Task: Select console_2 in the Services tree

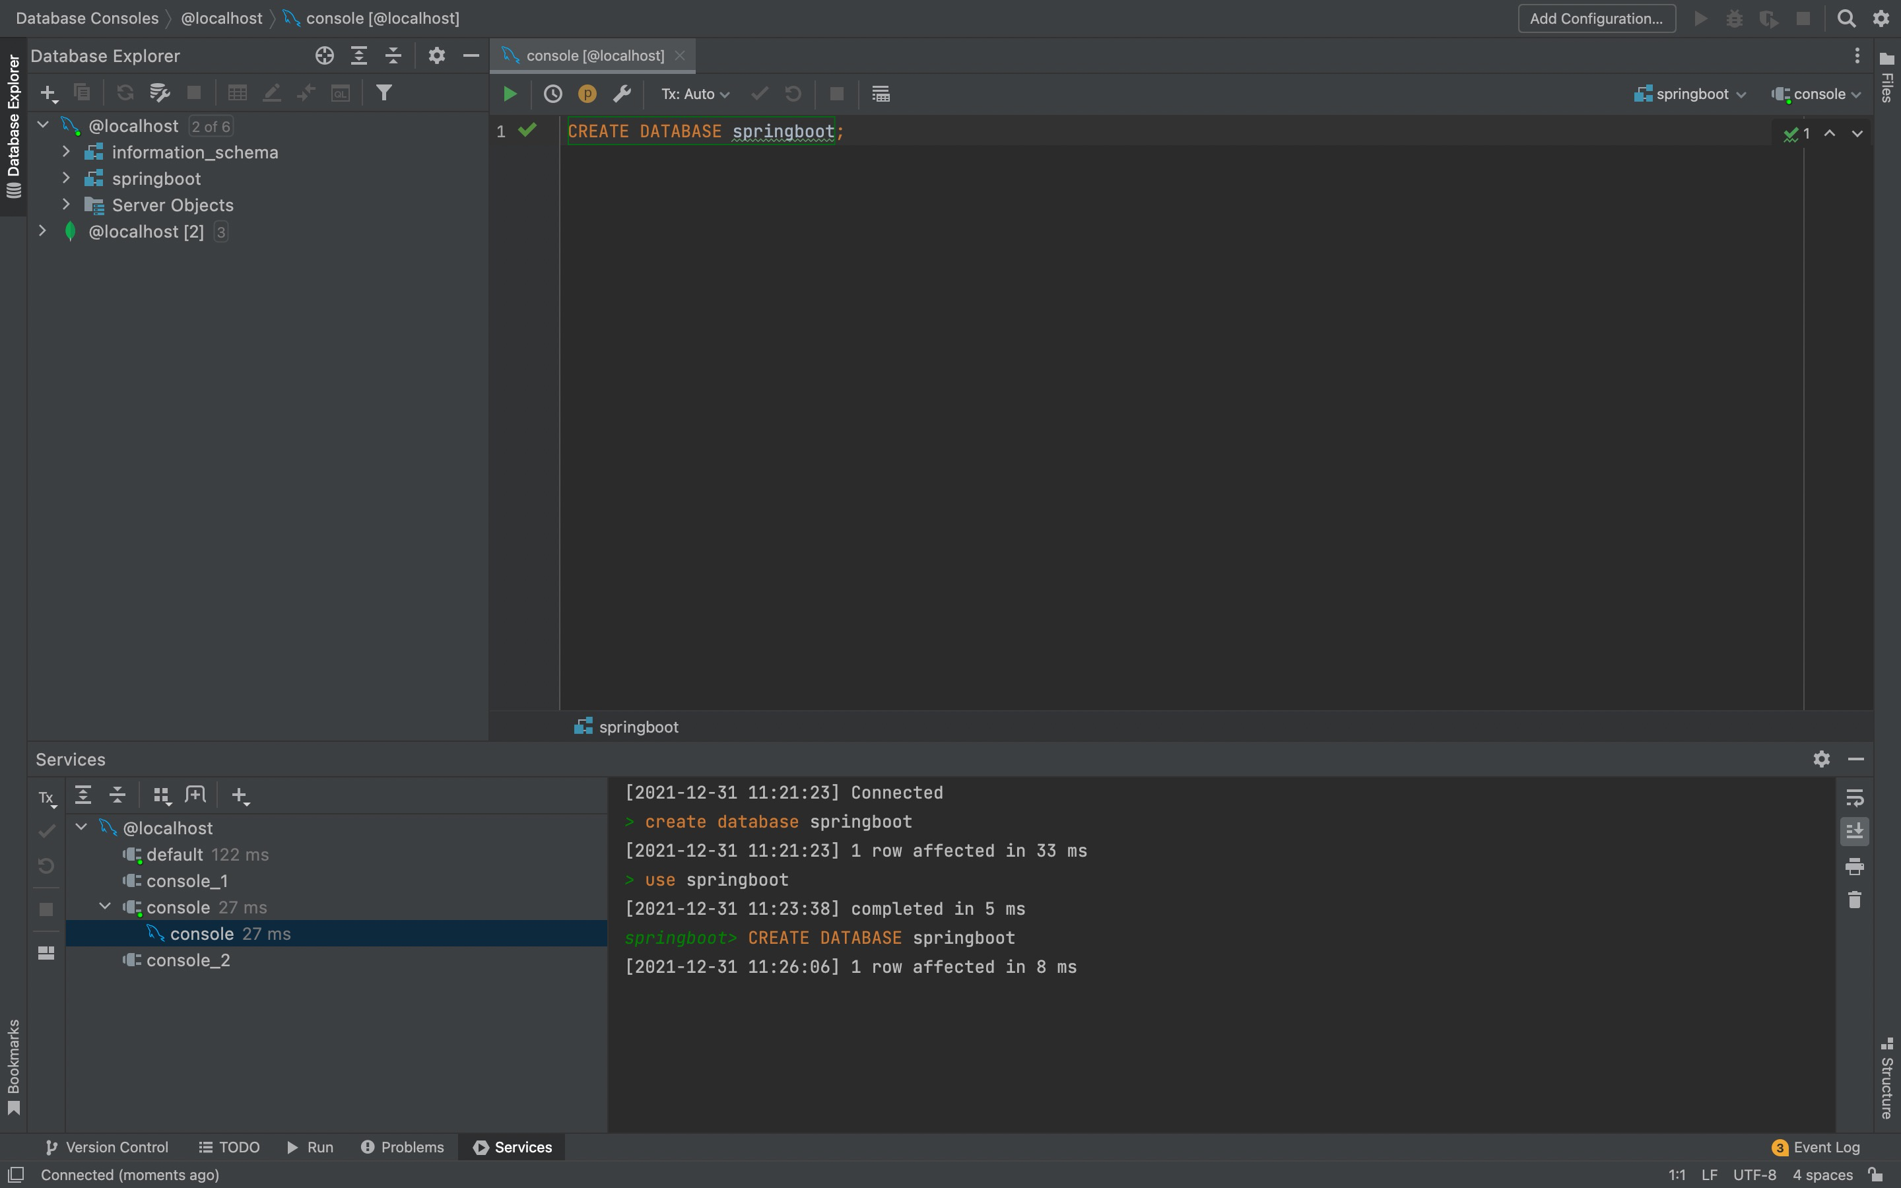Action: [x=187, y=960]
